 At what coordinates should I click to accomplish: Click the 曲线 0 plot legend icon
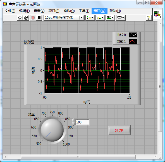tap(133, 35)
